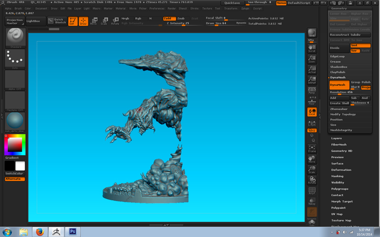Adjust Draw Size slider

point(226,23)
